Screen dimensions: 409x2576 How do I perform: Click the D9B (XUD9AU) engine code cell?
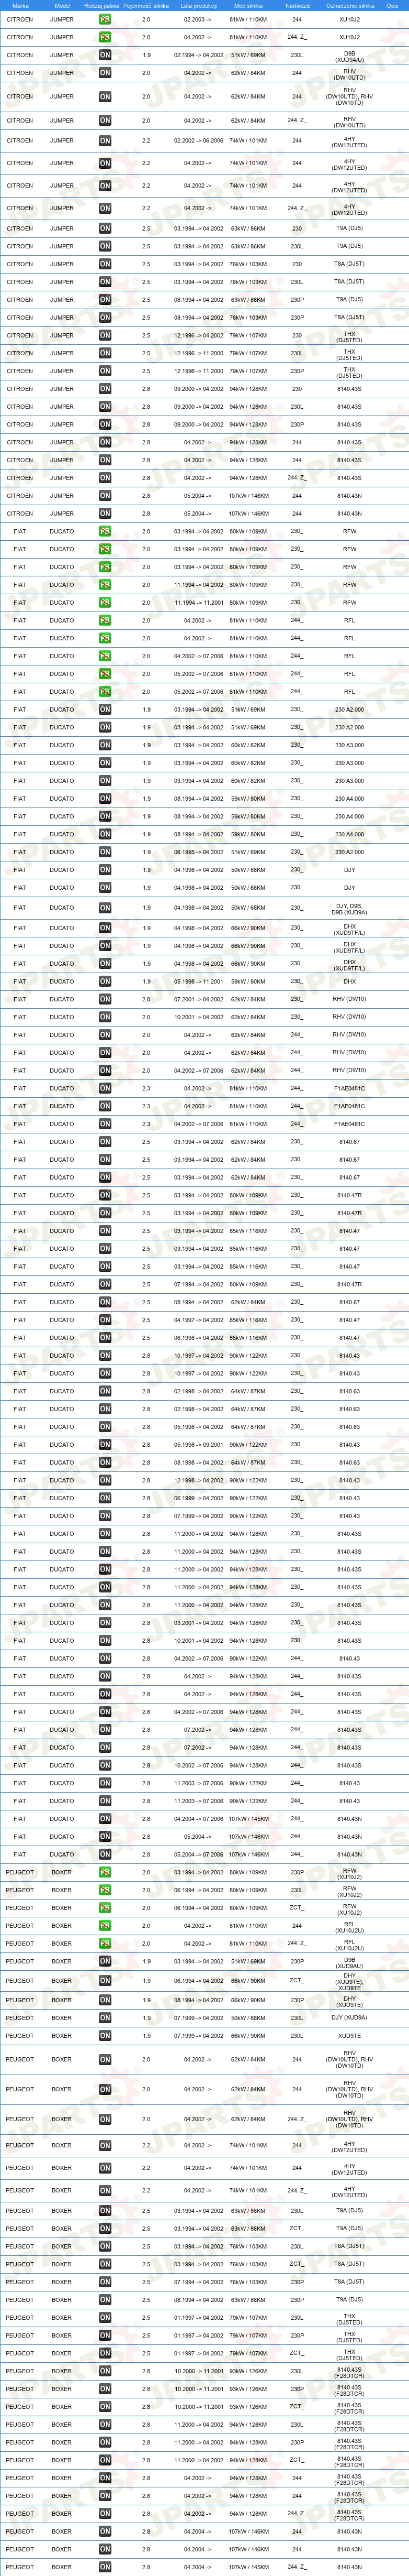[x=349, y=1962]
